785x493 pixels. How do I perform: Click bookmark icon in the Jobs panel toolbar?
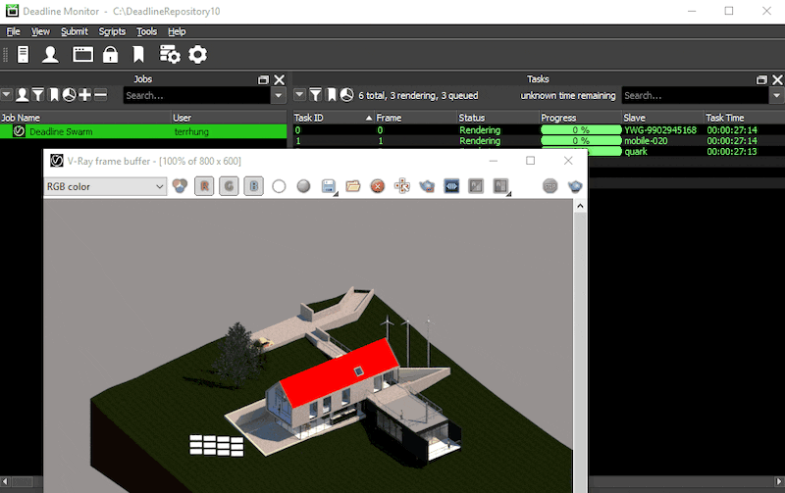coord(54,95)
